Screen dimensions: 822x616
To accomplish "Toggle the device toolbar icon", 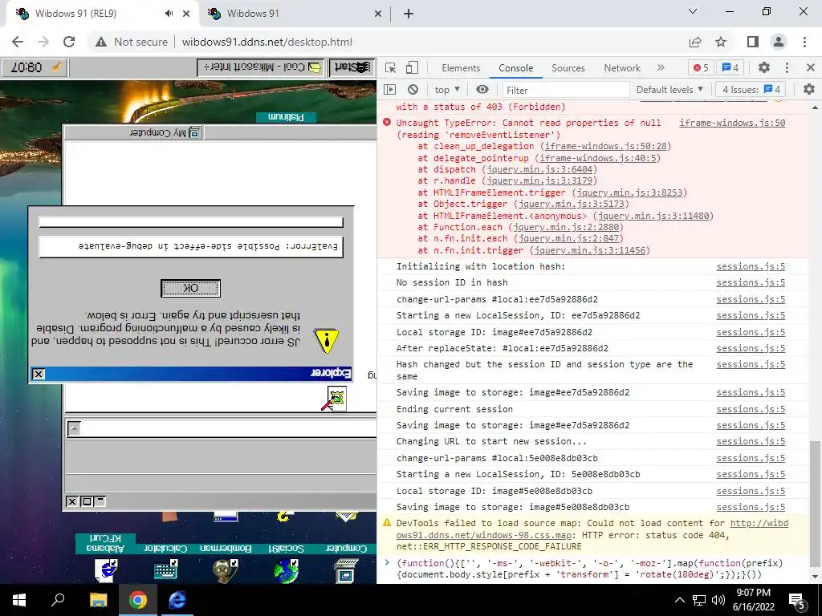I will tap(412, 67).
